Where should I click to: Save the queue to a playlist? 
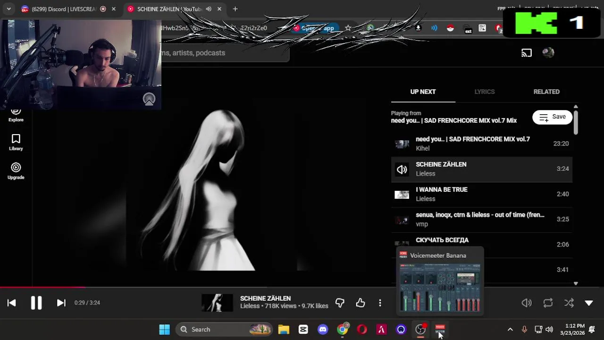tap(552, 117)
